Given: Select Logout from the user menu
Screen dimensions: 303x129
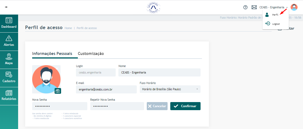Looking at the screenshot, I should pyautogui.click(x=275, y=24).
